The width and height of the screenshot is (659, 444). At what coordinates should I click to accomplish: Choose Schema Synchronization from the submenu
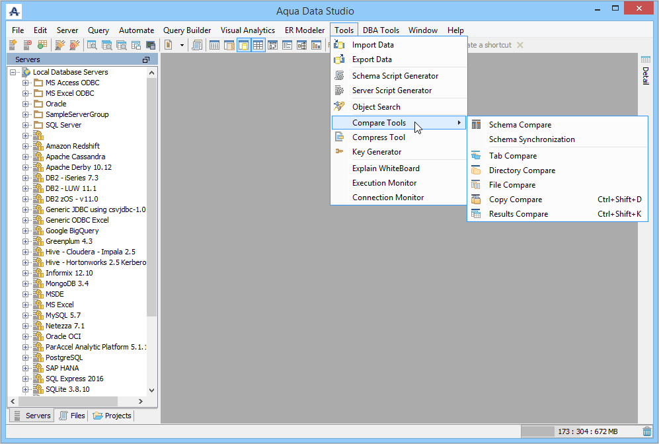tap(531, 139)
